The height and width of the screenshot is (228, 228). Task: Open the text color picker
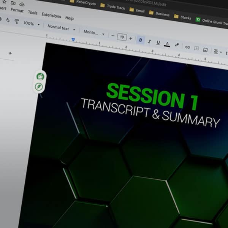click(167, 44)
